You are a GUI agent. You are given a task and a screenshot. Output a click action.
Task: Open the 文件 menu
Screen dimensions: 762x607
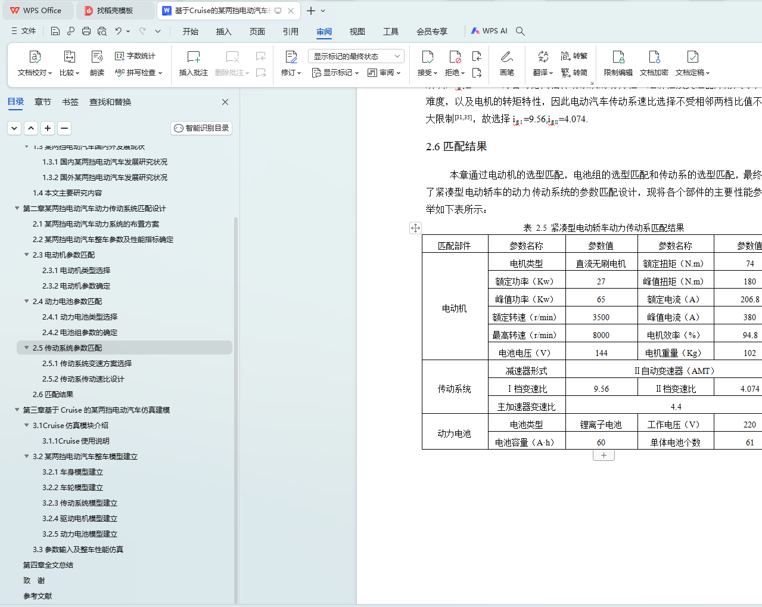coord(24,31)
